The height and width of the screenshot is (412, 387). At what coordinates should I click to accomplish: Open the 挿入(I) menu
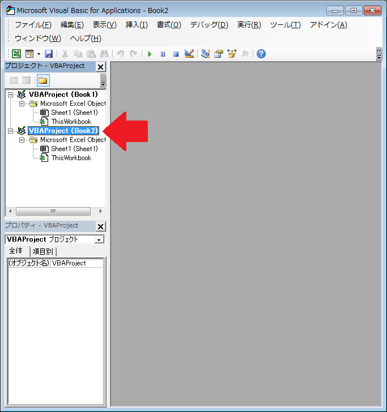click(137, 25)
